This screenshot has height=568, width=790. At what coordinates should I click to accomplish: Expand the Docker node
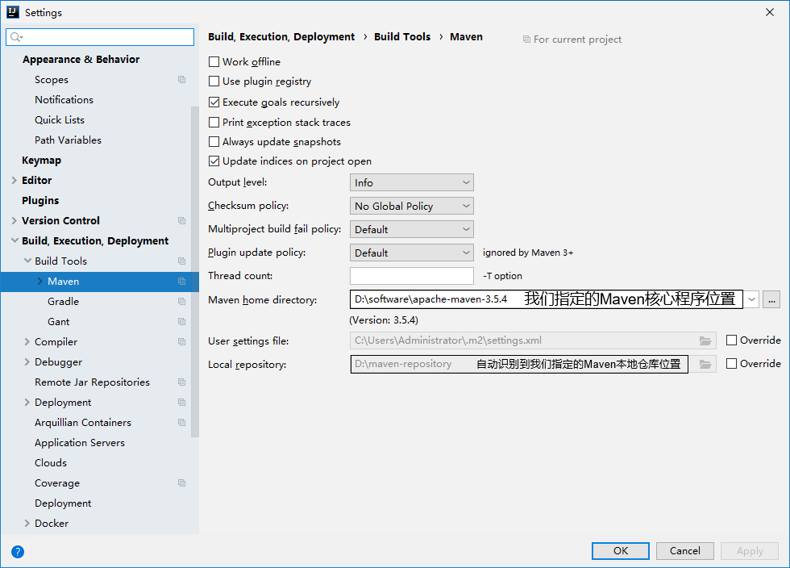coord(27,523)
